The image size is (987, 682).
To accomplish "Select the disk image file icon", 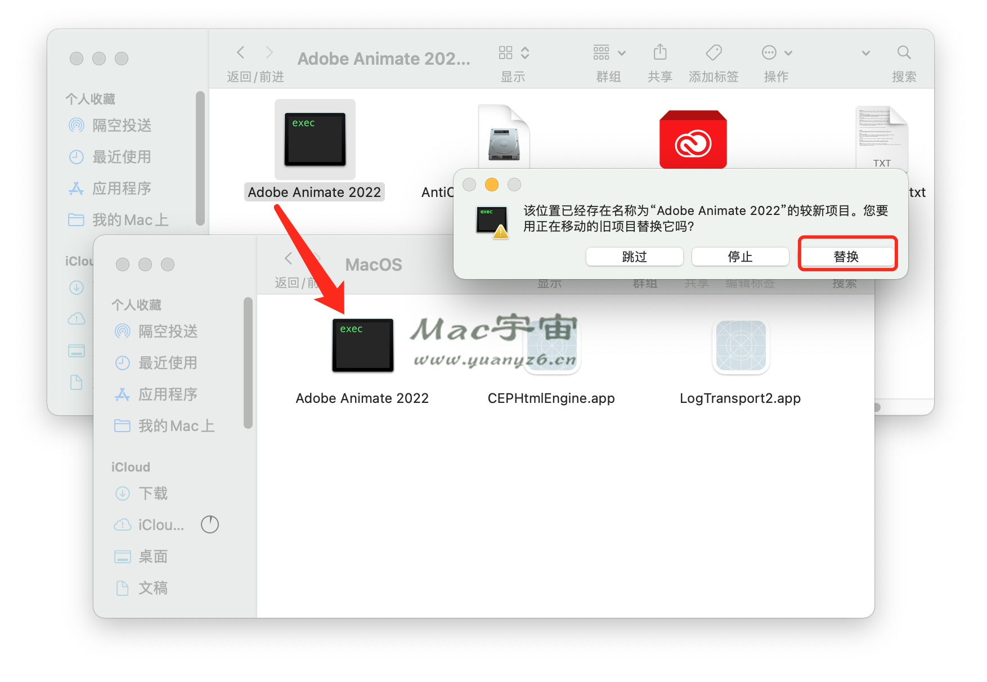I will [504, 138].
